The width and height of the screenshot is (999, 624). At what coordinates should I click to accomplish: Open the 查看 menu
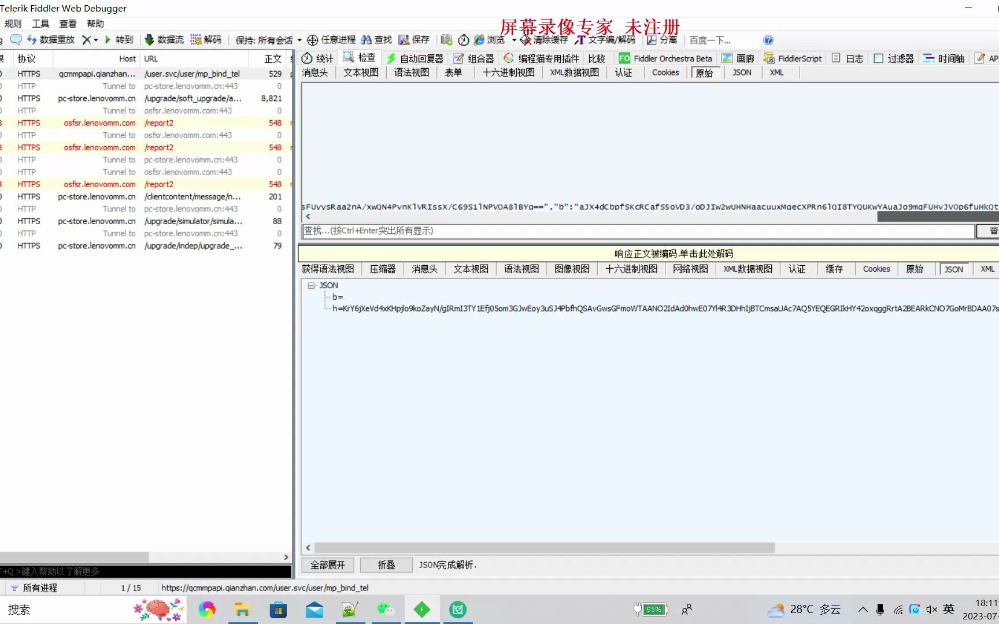68,23
